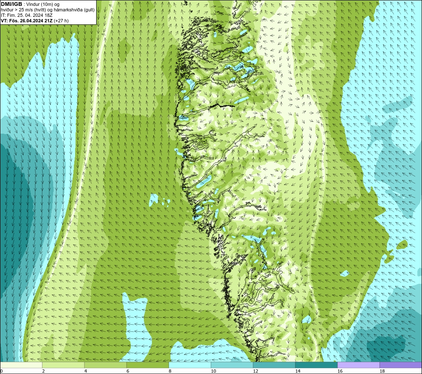Click the scale label 12
Viewport: 422px width, 374px height.
(x=256, y=371)
